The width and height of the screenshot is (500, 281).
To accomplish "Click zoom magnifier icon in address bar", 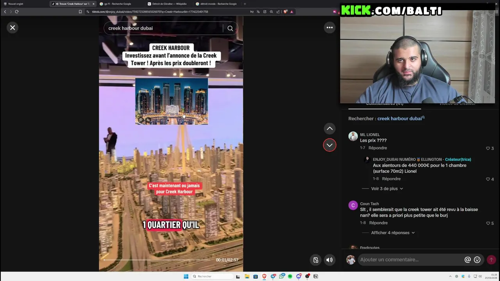I will (x=271, y=12).
